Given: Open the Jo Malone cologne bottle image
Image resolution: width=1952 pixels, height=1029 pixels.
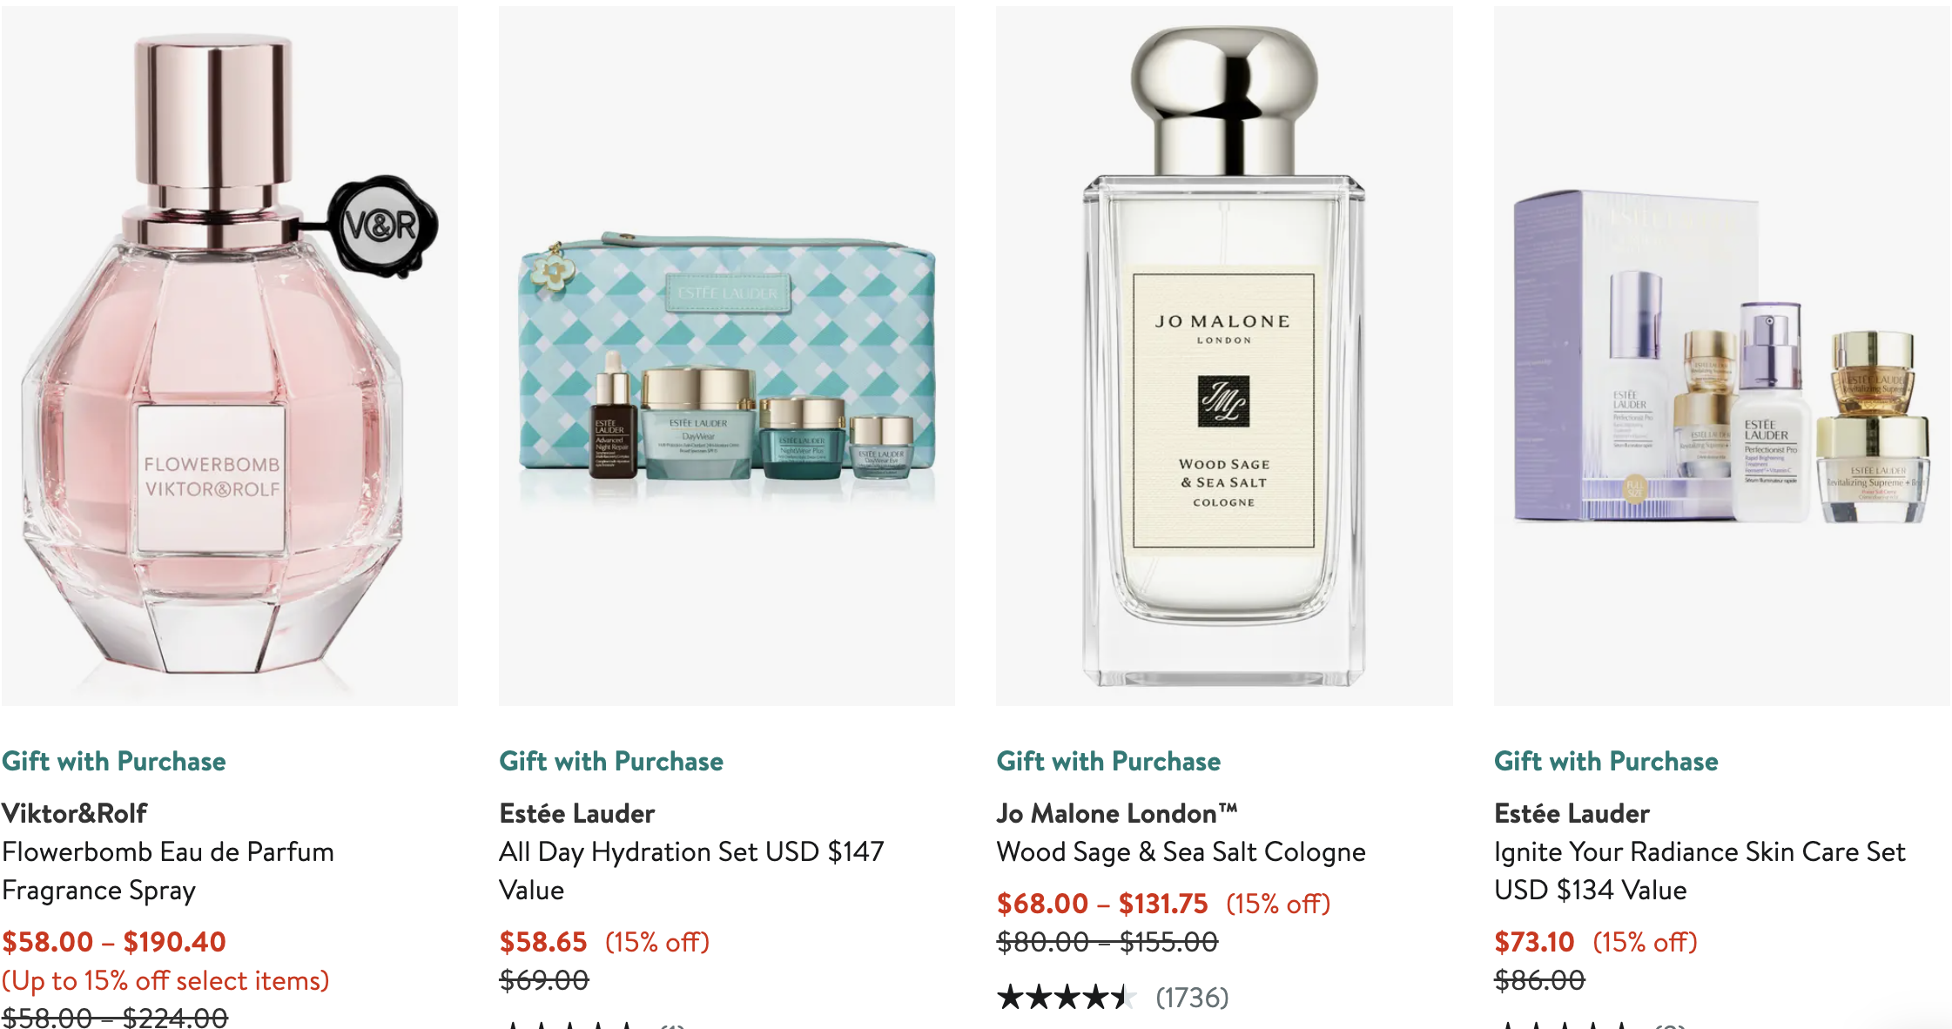Looking at the screenshot, I should tap(1224, 355).
